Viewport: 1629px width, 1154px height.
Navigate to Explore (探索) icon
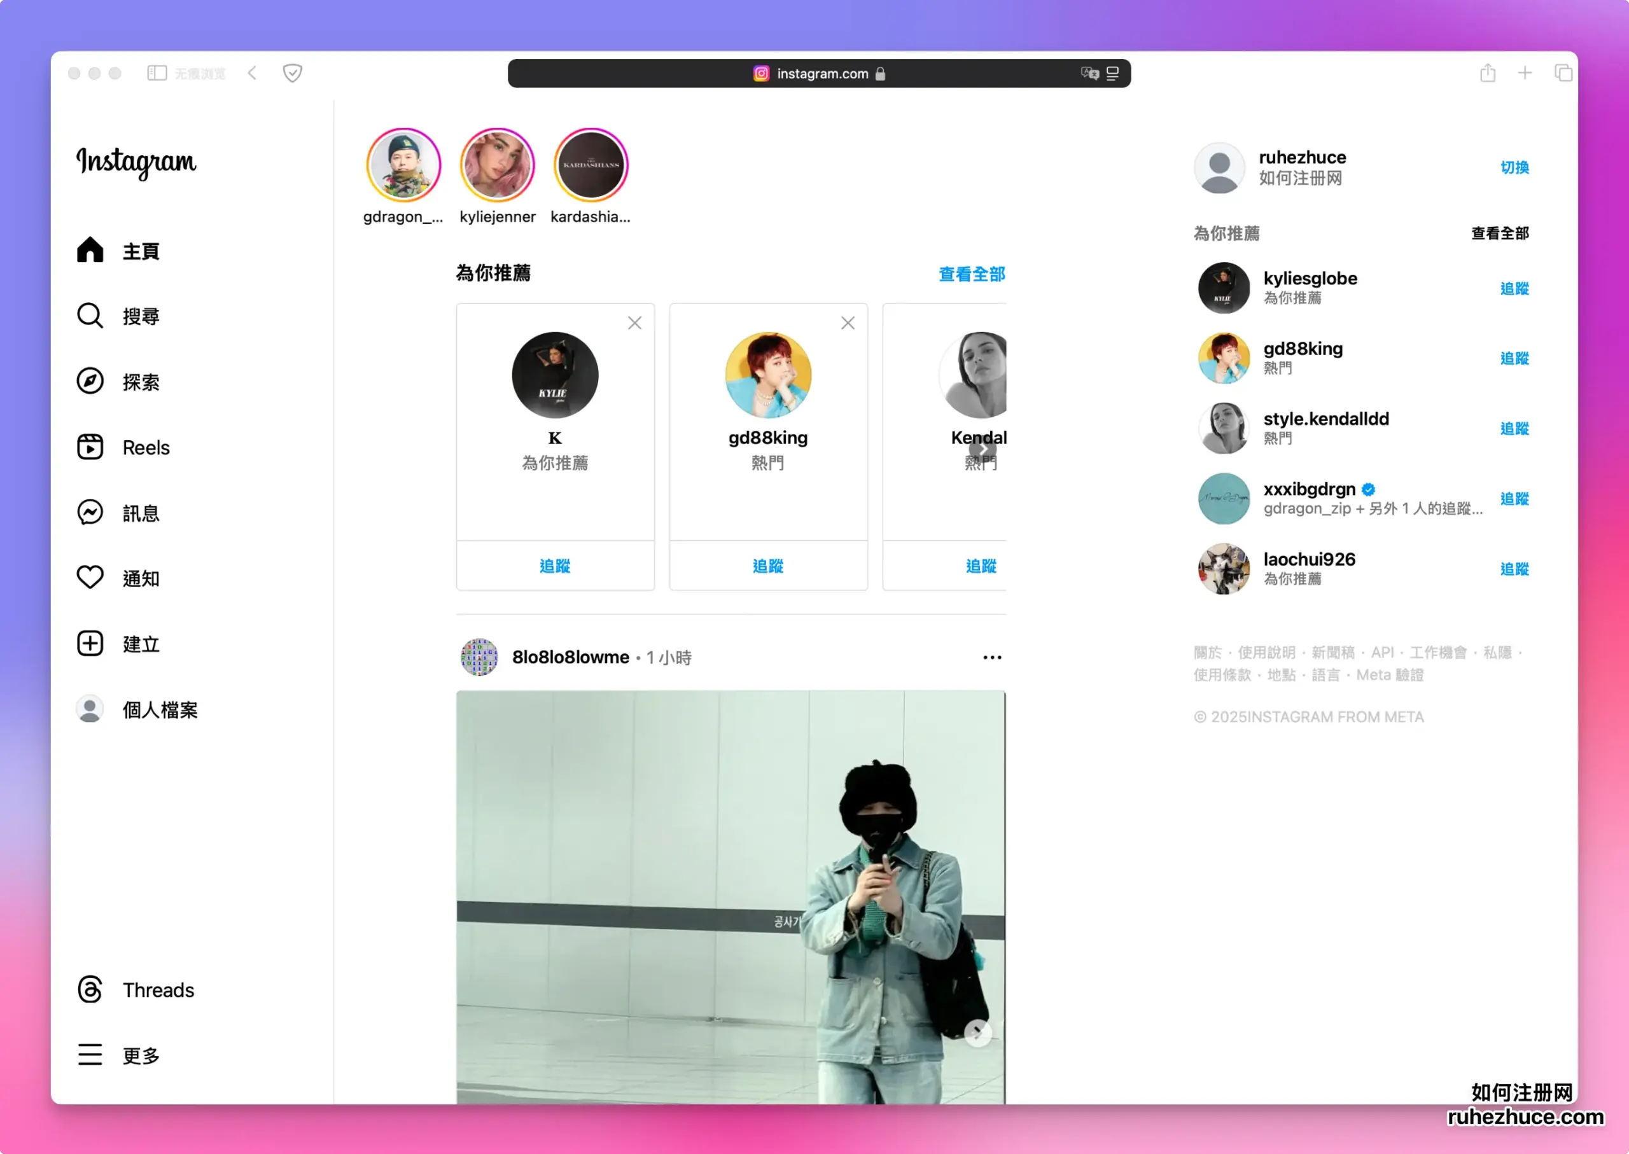[x=92, y=381]
